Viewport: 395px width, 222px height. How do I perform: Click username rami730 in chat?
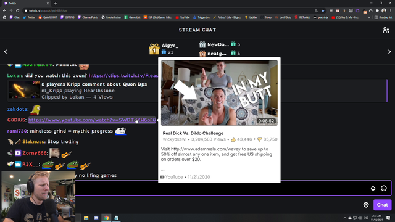pyautogui.click(x=17, y=131)
